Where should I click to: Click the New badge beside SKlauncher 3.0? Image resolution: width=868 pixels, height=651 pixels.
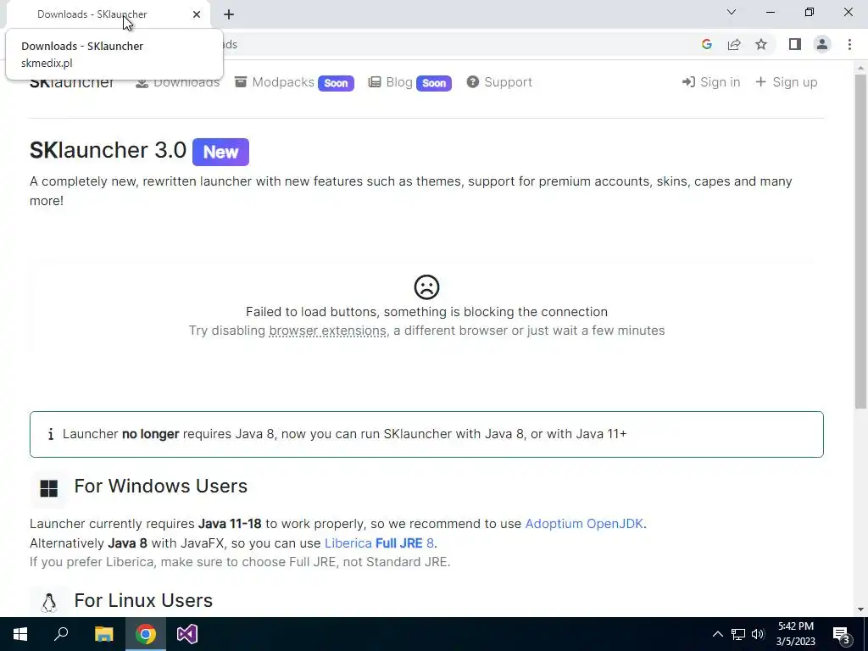[221, 152]
